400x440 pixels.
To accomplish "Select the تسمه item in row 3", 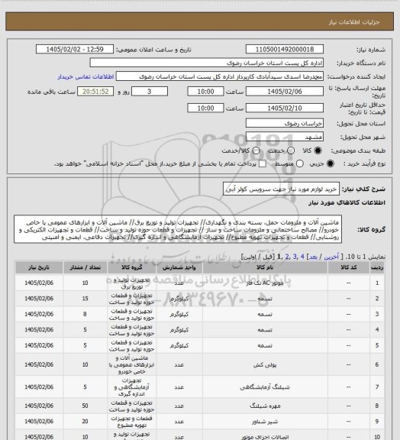I will tap(265, 314).
